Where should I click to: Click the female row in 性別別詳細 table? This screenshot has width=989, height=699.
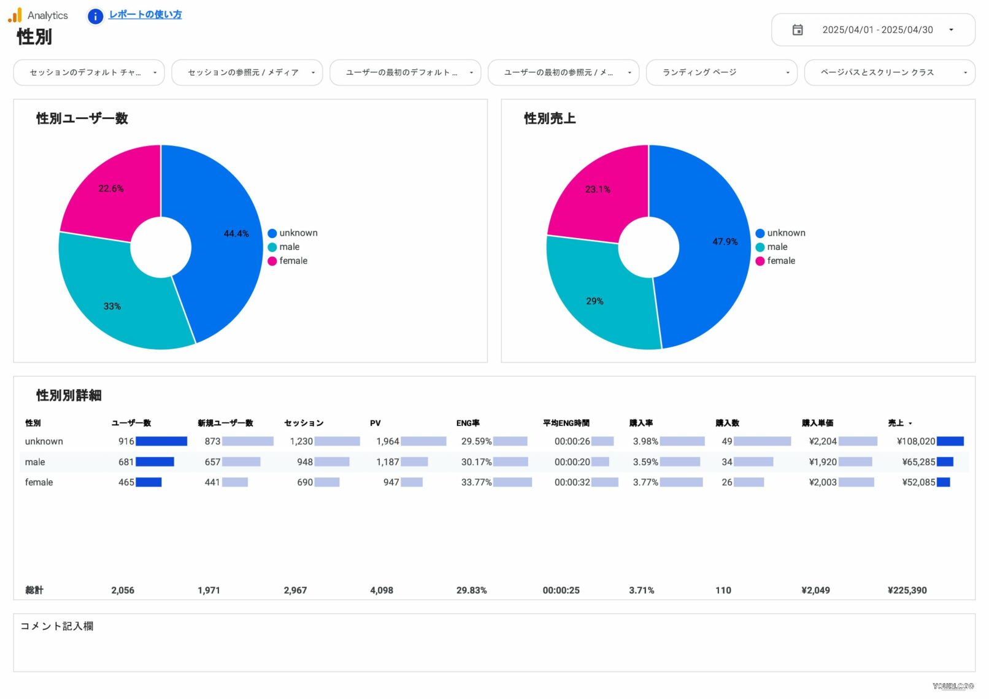click(x=39, y=482)
